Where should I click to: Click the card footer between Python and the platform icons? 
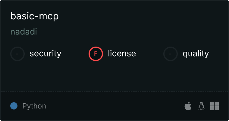(115, 106)
